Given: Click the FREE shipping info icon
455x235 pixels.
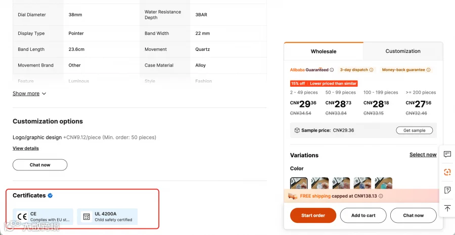Looking at the screenshot, I should (381, 196).
